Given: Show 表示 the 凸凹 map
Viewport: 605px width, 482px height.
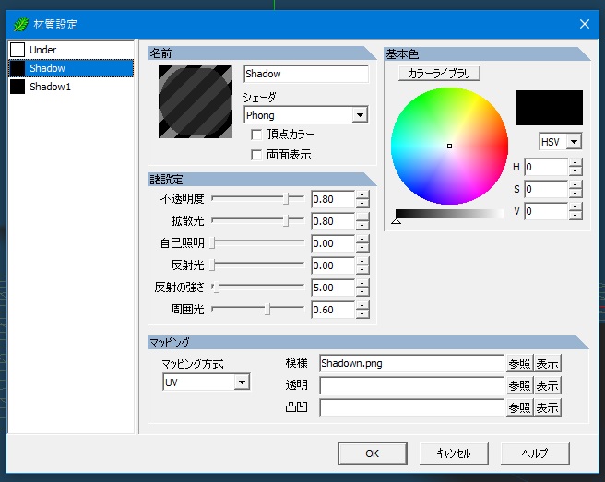Looking at the screenshot, I should [547, 407].
